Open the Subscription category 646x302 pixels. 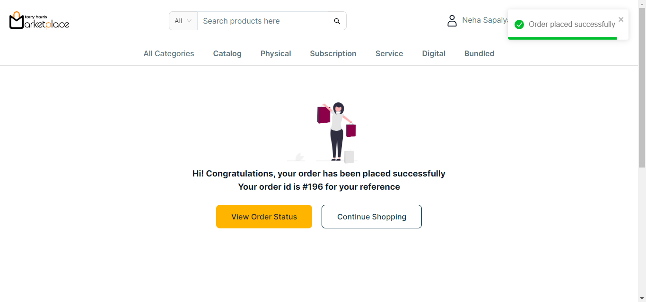click(x=333, y=54)
